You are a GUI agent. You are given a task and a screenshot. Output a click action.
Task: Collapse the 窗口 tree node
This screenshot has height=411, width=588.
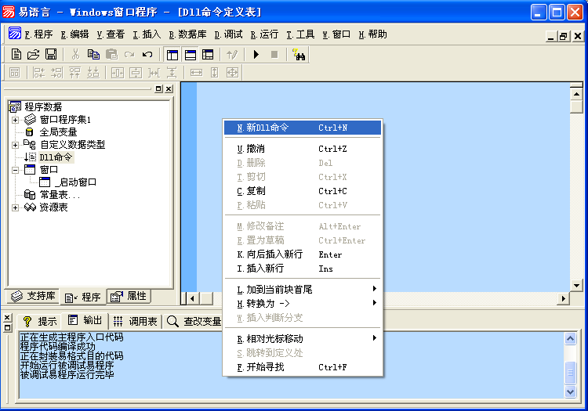pyautogui.click(x=15, y=170)
